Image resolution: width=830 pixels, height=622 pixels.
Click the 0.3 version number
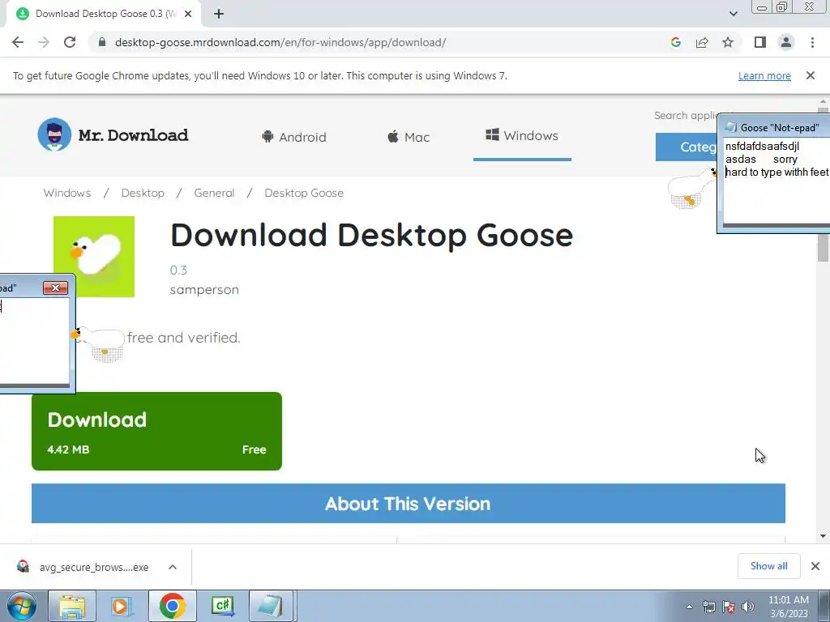(178, 271)
